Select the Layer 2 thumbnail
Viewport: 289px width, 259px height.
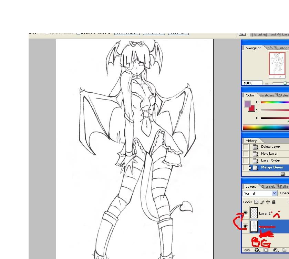[x=254, y=213]
